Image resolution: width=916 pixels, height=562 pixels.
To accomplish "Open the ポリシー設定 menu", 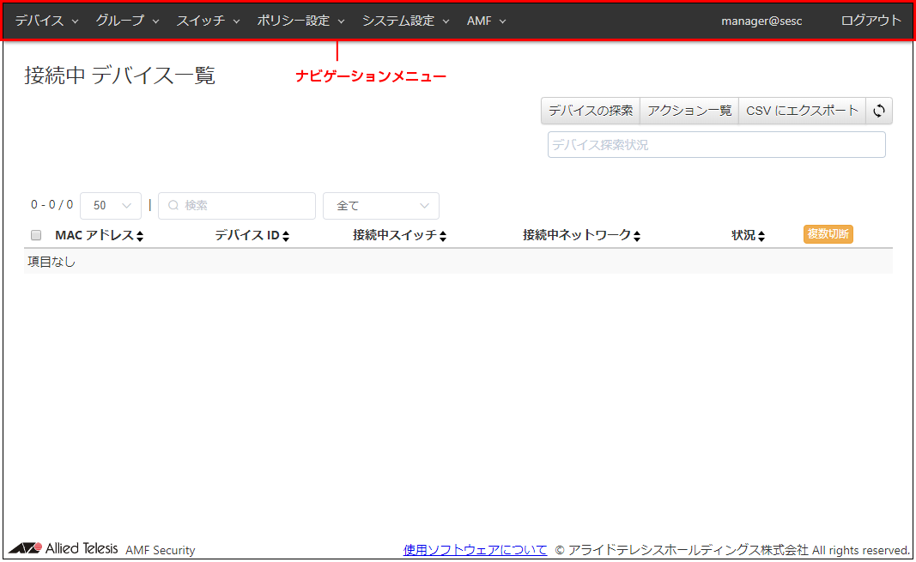I will click(x=300, y=21).
